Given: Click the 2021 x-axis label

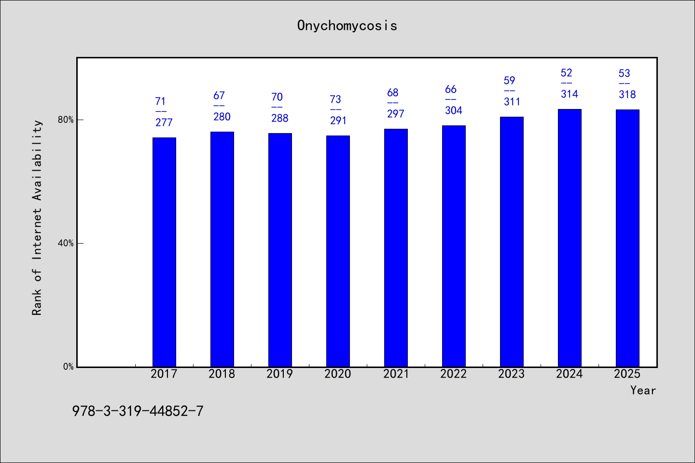Looking at the screenshot, I should tap(396, 374).
